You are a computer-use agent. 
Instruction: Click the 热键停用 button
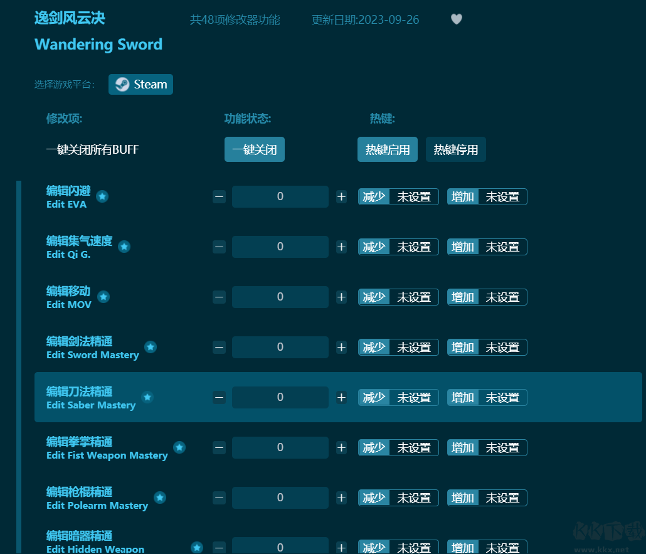pyautogui.click(x=456, y=149)
